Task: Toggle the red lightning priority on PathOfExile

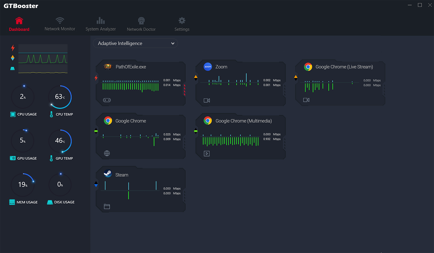Action: [x=96, y=78]
